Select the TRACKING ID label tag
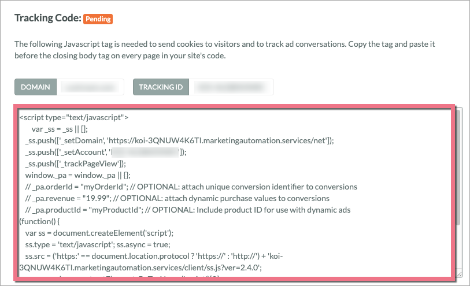Image resolution: width=470 pixels, height=286 pixels. [x=161, y=87]
